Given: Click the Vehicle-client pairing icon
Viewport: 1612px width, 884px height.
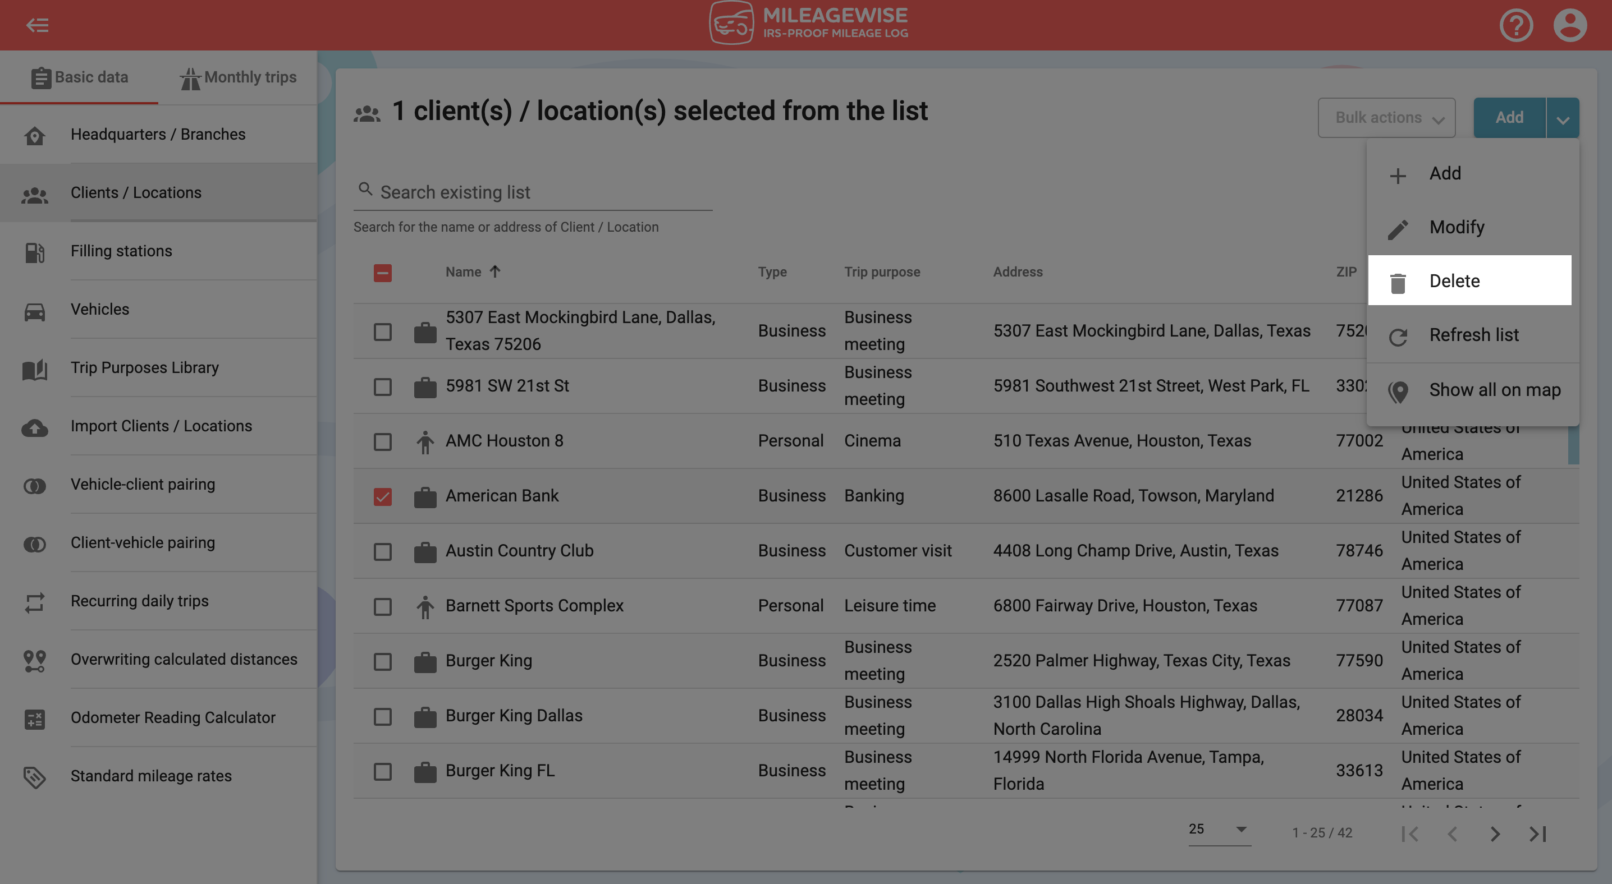Looking at the screenshot, I should click(x=34, y=485).
